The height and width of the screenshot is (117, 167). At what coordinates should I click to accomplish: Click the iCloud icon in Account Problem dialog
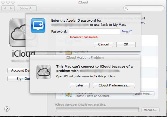tap(44, 72)
